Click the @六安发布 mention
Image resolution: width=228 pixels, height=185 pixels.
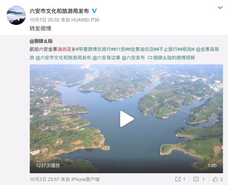[133, 58]
